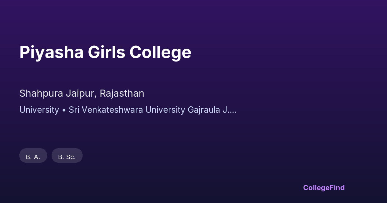Click the Piyasha Girls College title

click(x=105, y=52)
